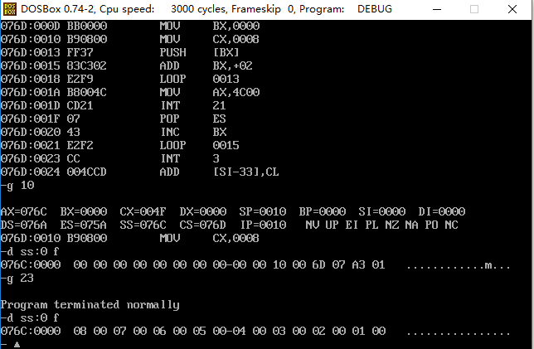Select the 'INC BX' instruction line
The height and width of the screenshot is (349, 534).
point(114,132)
